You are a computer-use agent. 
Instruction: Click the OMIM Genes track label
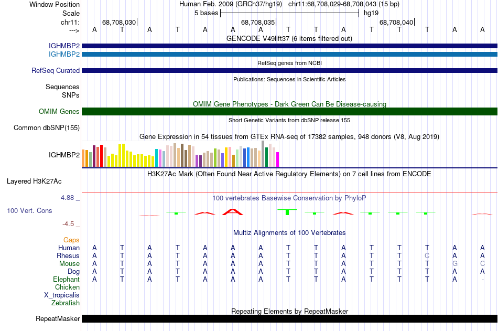59,111
